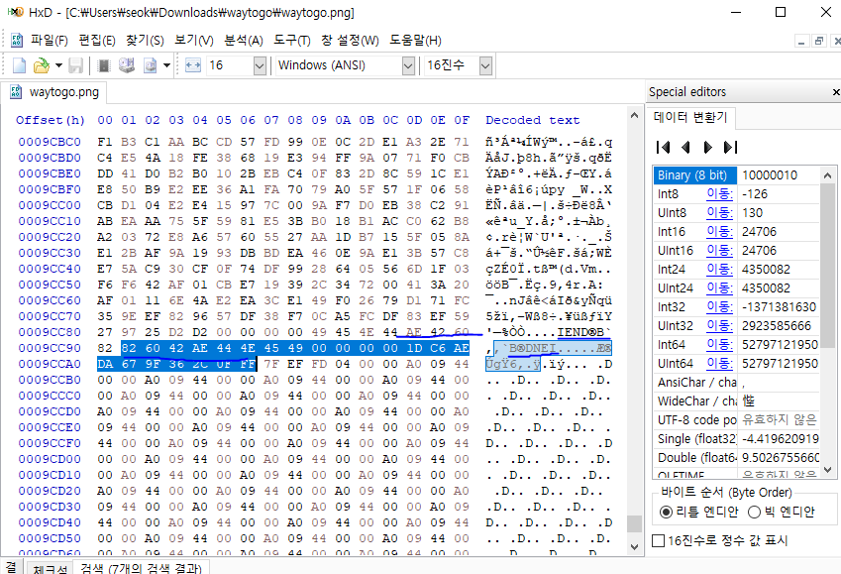Open the 도움말(H) menu
This screenshot has height=574, width=841.
pyautogui.click(x=415, y=41)
